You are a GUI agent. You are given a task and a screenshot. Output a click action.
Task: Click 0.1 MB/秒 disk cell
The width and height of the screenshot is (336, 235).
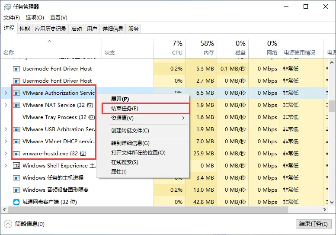click(x=233, y=69)
